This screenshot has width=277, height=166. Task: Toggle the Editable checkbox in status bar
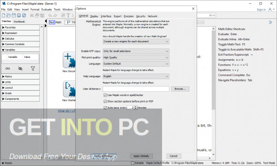point(132,163)
